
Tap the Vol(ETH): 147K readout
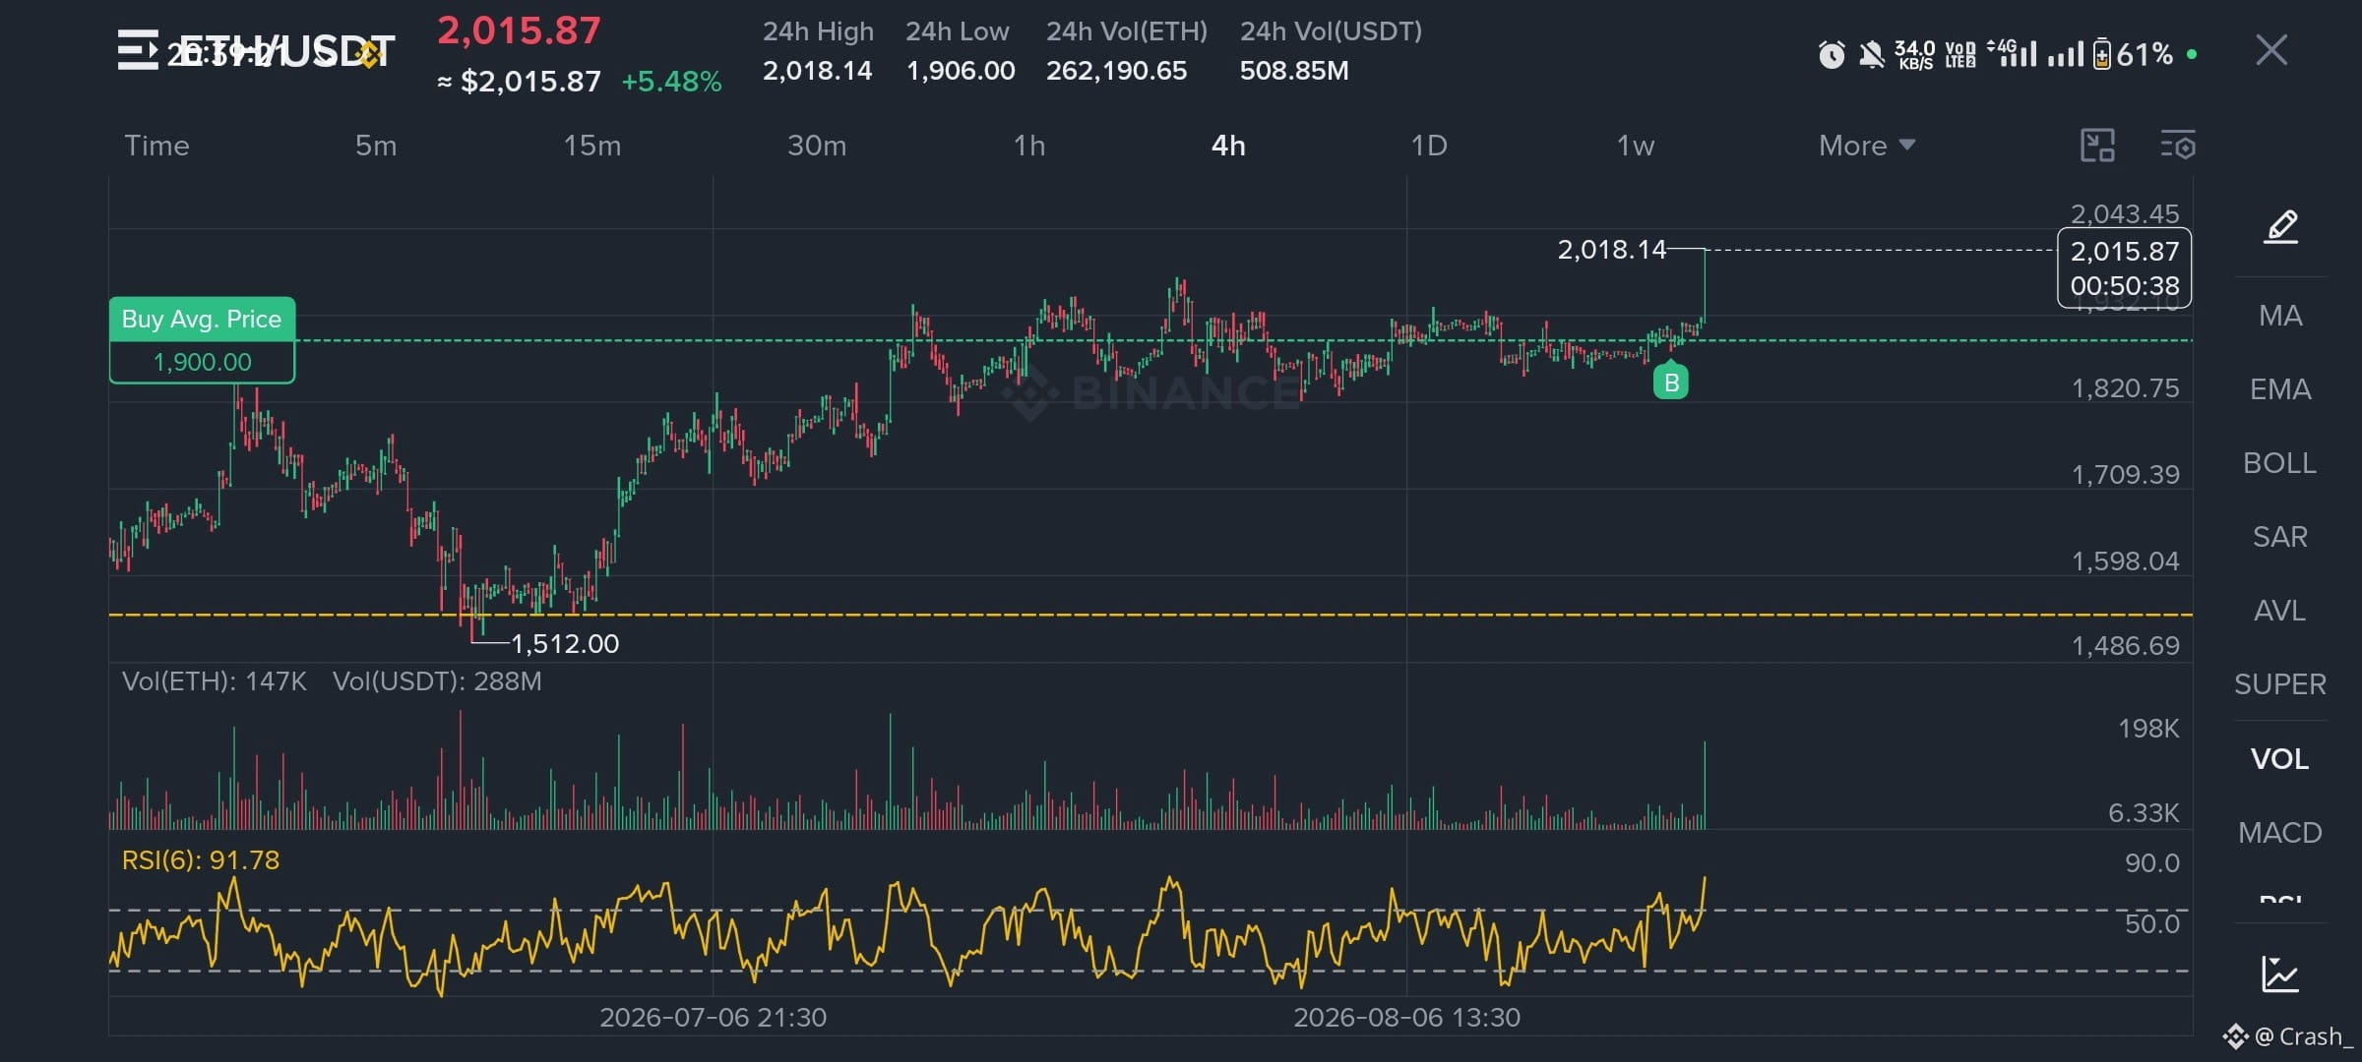[x=215, y=681]
